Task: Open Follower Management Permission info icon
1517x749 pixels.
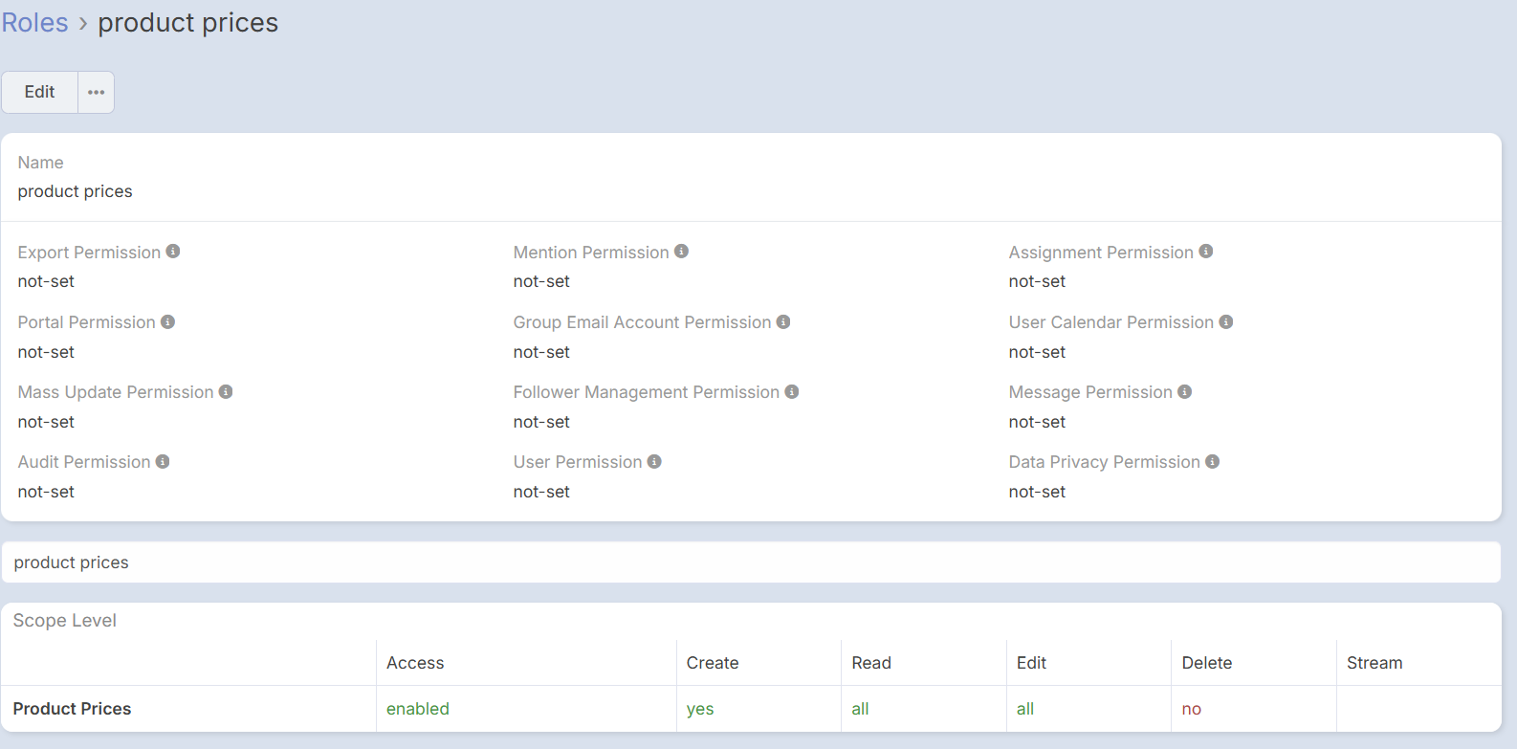Action: click(792, 392)
